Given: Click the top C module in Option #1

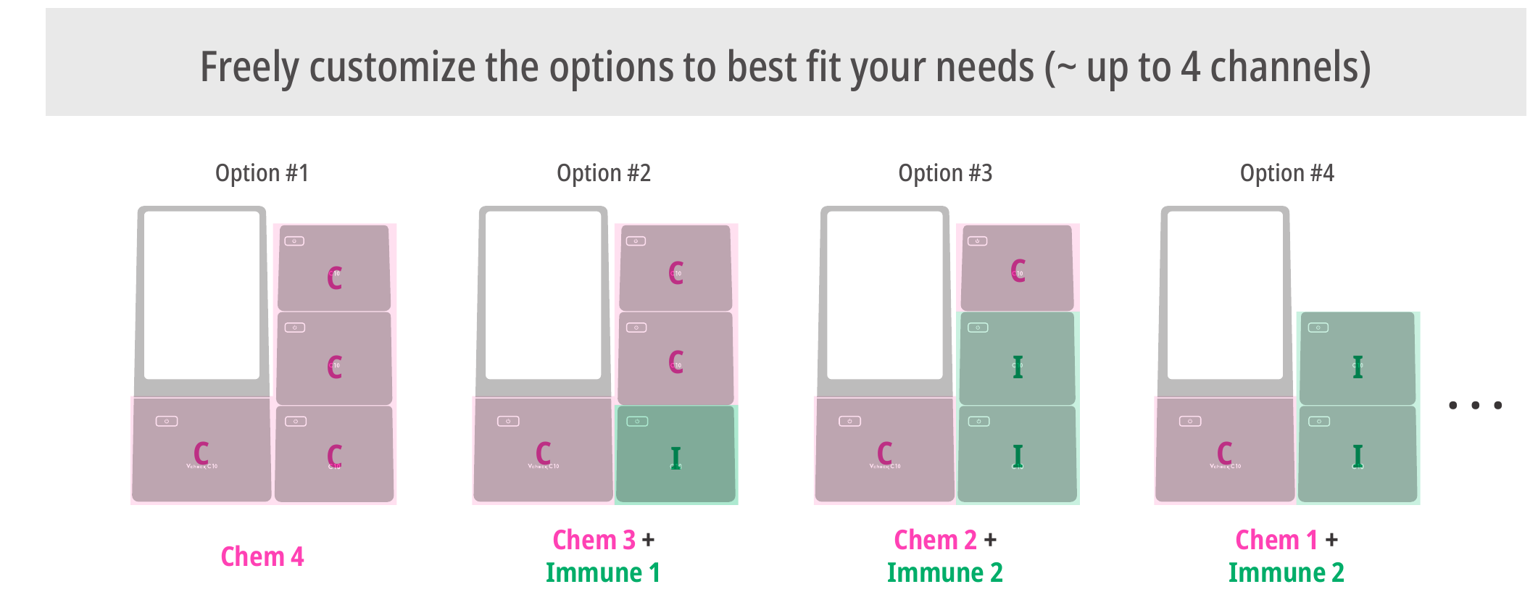Looking at the screenshot, I should point(334,268).
